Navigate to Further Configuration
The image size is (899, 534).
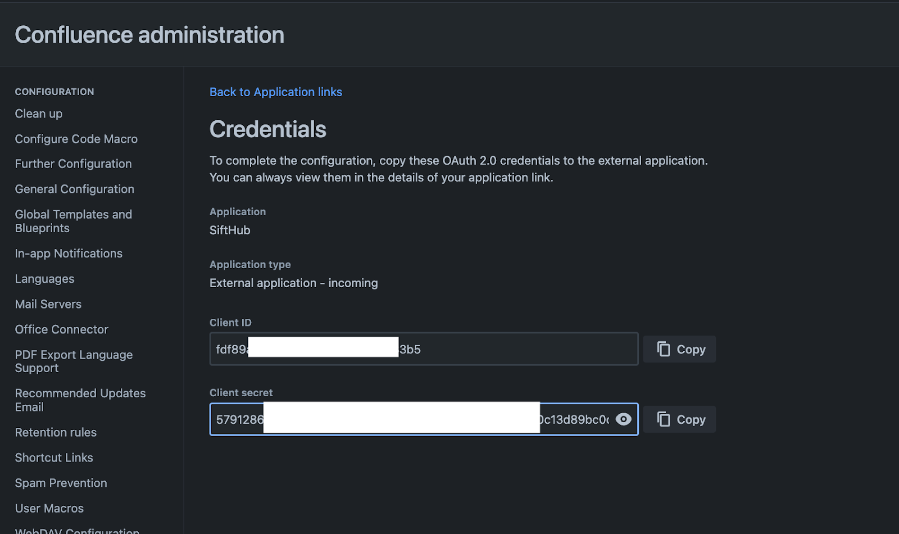pos(73,164)
